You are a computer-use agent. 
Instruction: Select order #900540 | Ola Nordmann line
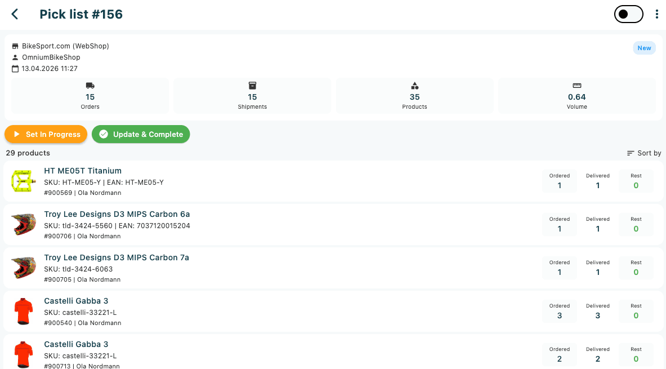click(82, 323)
